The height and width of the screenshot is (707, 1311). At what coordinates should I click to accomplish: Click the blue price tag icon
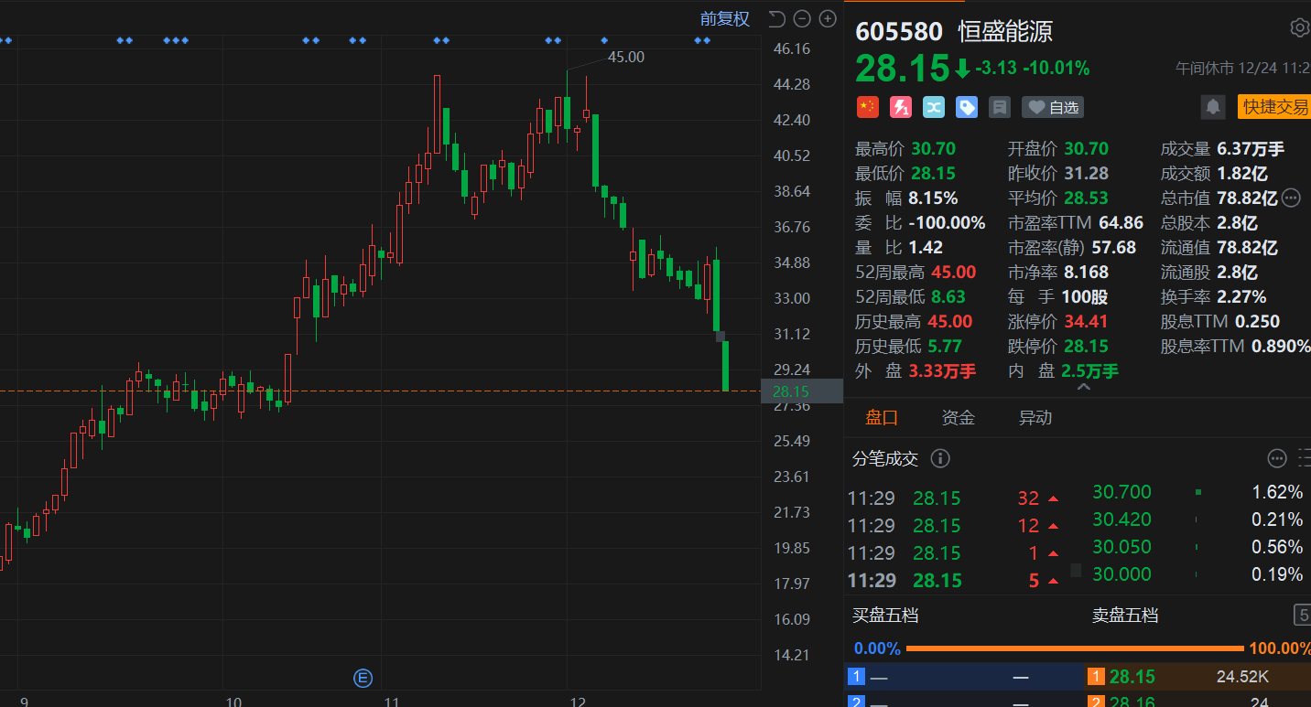click(x=967, y=107)
